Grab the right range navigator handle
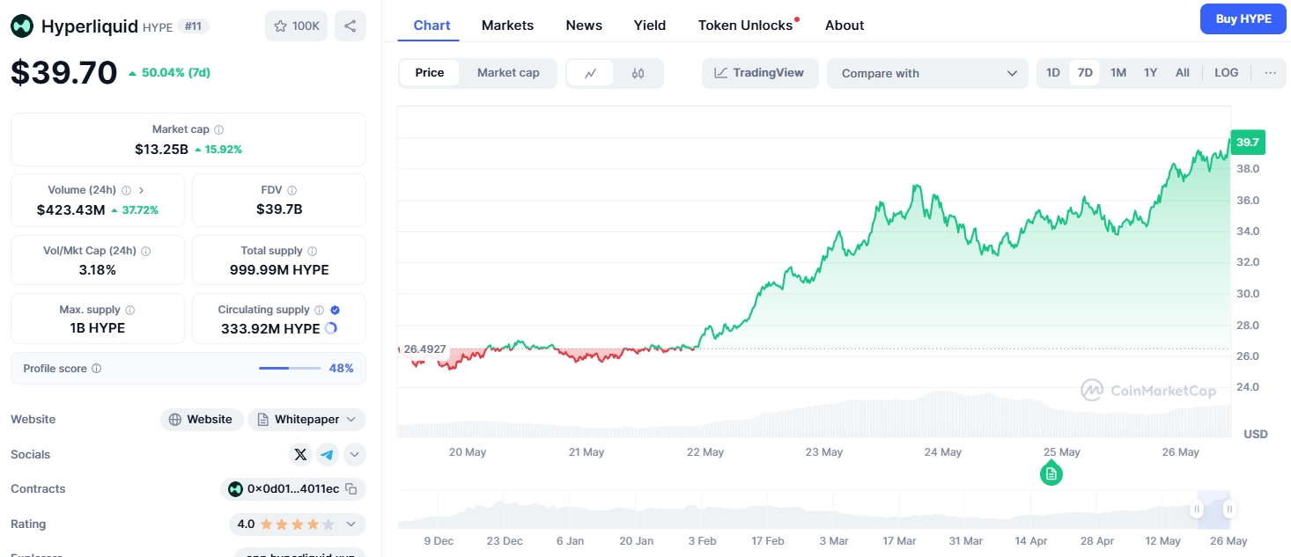Screen dimensions: 1291x557 pyautogui.click(x=1229, y=509)
